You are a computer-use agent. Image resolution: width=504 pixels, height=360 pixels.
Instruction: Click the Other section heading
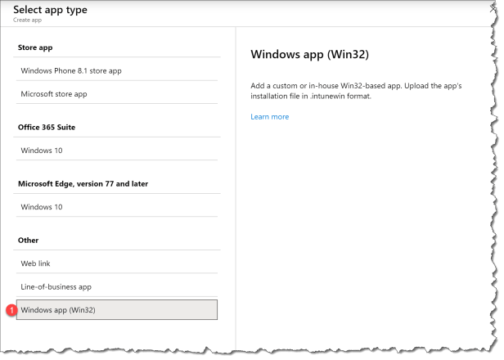(x=29, y=241)
